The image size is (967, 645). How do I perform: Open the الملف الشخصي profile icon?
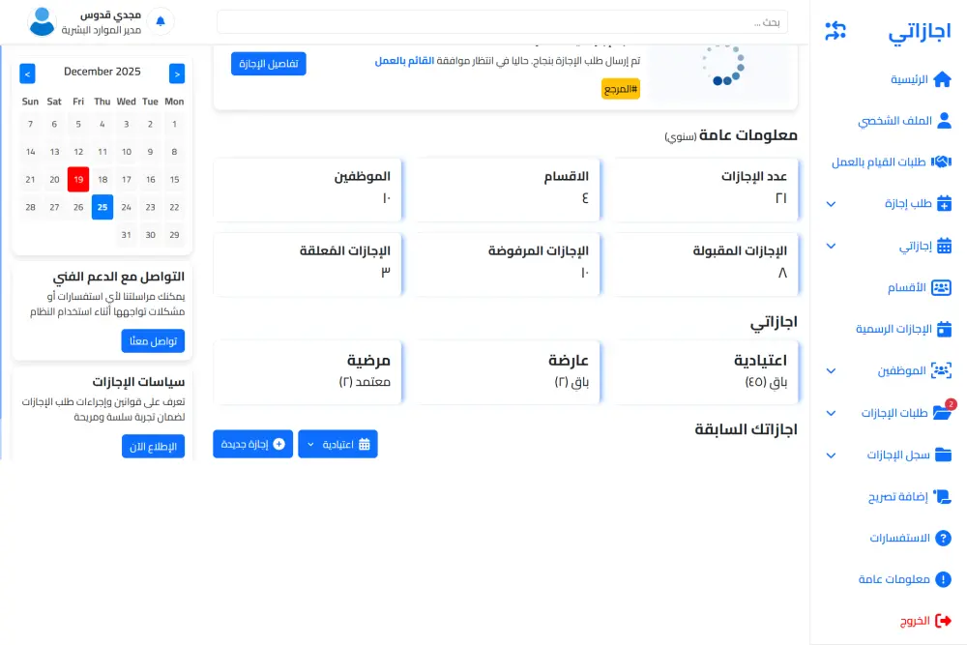943,120
